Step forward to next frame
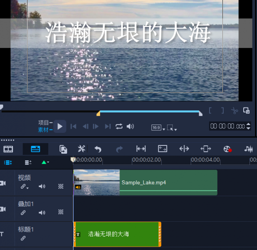The image size is (257, 250). click(x=96, y=126)
